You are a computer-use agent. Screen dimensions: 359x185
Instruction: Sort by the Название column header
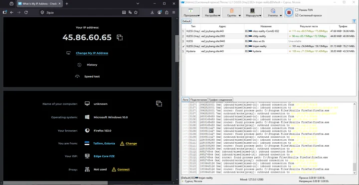(266, 26)
